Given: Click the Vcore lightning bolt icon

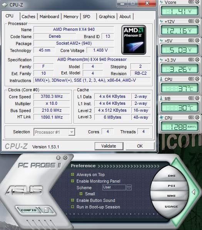Looking at the screenshot, I should 161,2.
